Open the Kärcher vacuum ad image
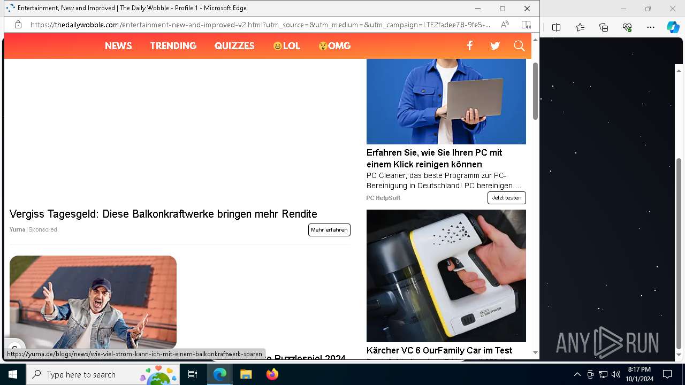 pyautogui.click(x=446, y=276)
